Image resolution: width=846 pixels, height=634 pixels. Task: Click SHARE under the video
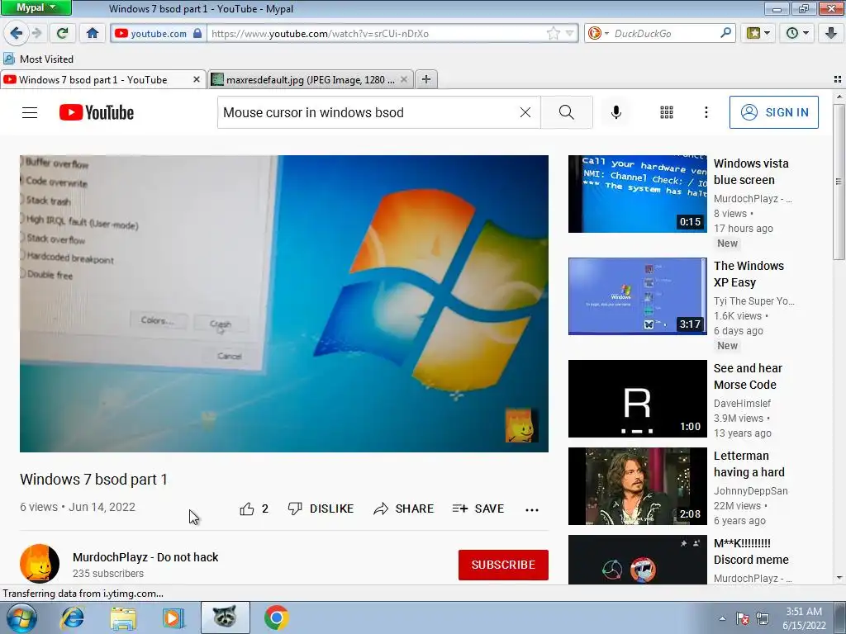403,509
